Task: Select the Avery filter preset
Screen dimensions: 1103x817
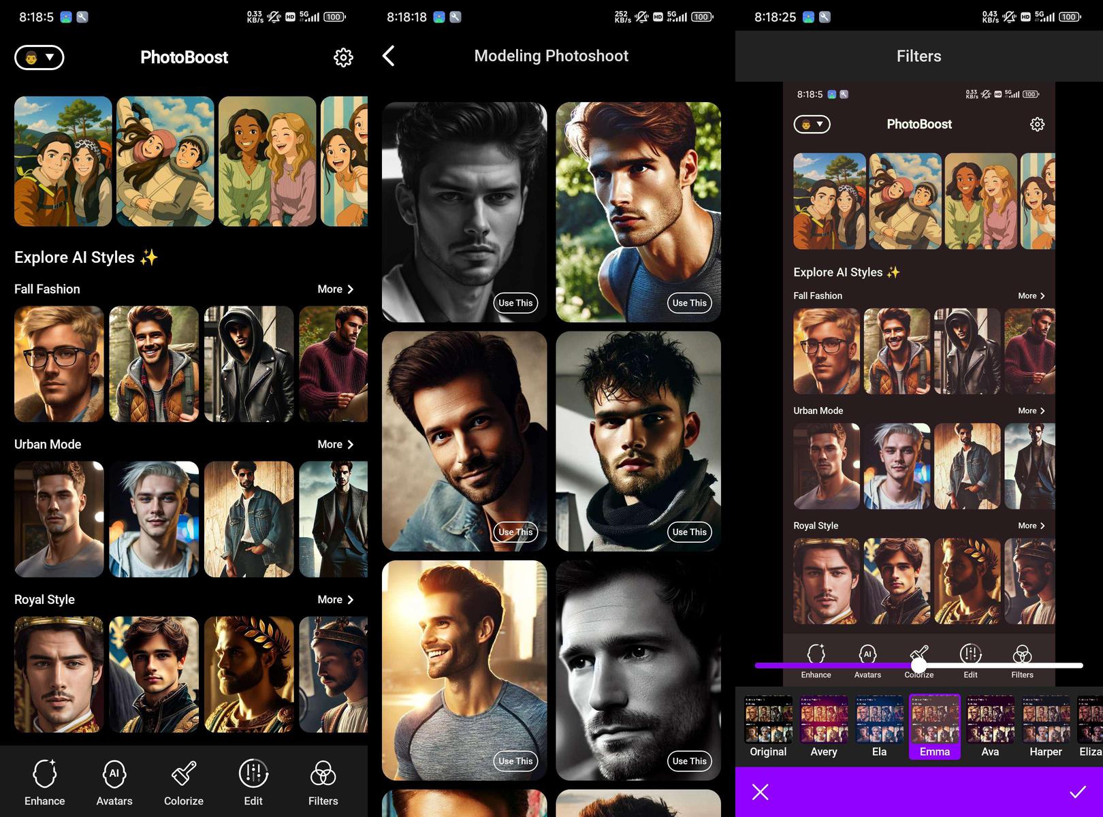Action: click(824, 726)
